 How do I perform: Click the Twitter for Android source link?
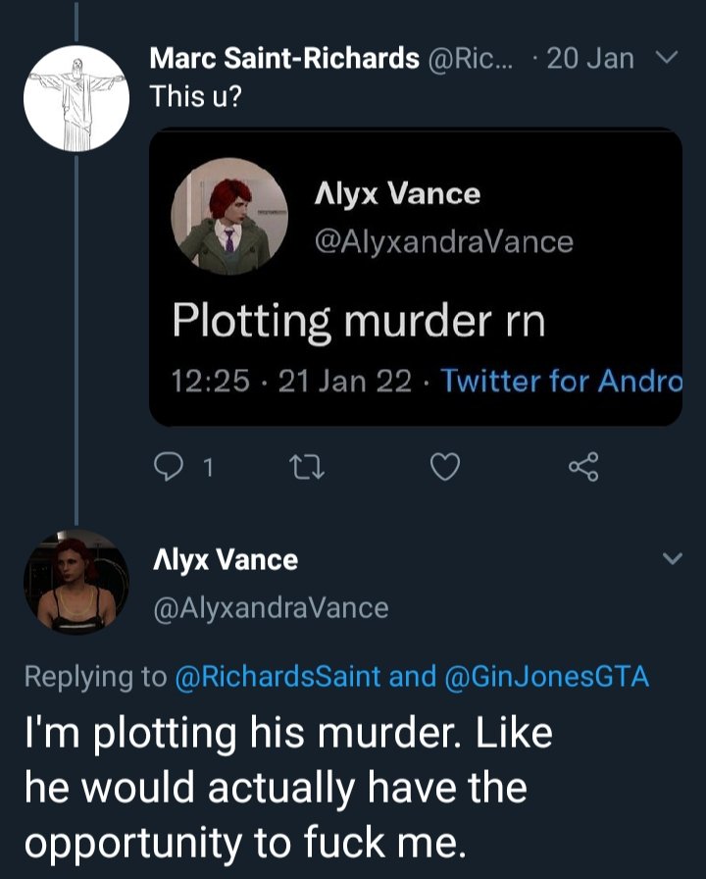[x=561, y=381]
